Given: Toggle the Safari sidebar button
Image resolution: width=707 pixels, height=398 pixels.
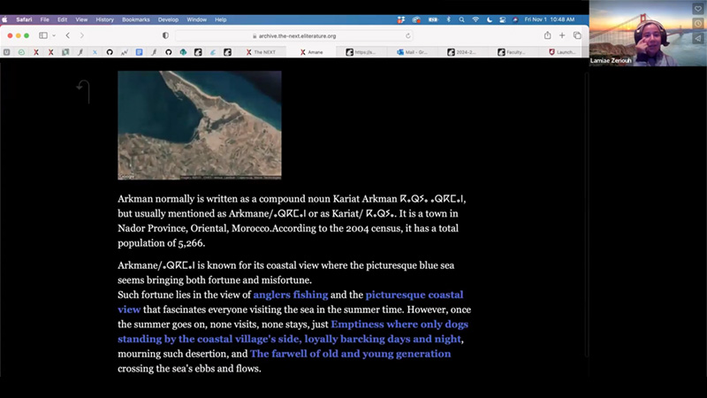Looking at the screenshot, I should (42, 35).
